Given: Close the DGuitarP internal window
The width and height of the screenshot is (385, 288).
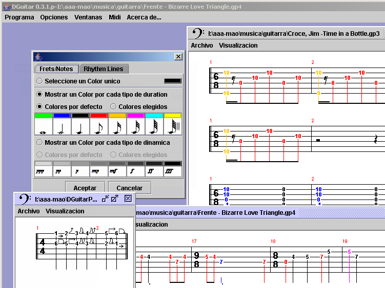Looking at the screenshot, I should coord(128,198).
